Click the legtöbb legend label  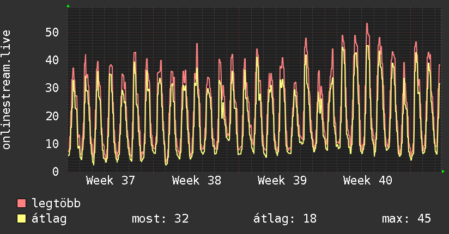[56, 204]
